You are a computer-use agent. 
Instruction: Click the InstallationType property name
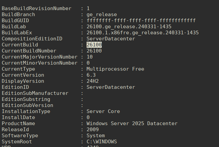coord(26,111)
